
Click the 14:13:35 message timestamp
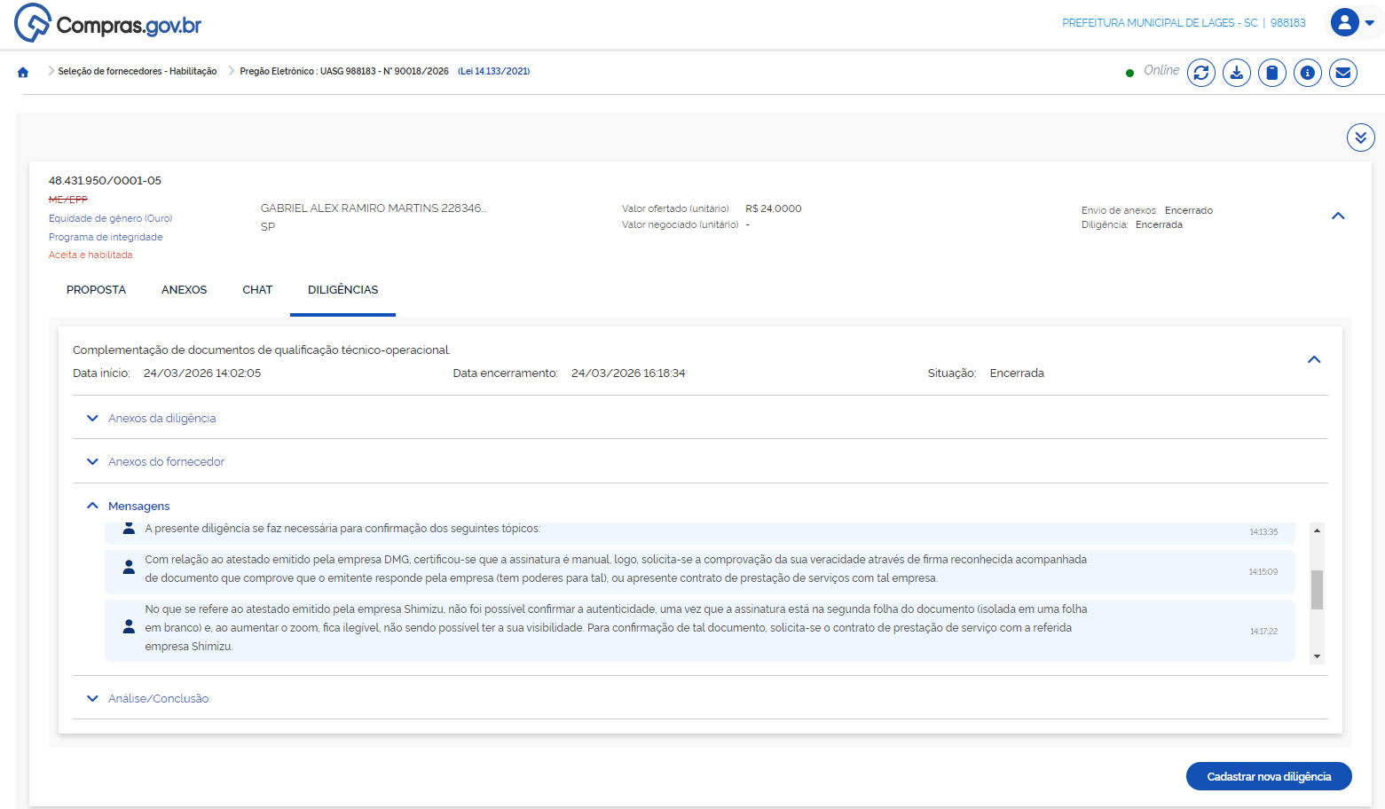point(1263,532)
